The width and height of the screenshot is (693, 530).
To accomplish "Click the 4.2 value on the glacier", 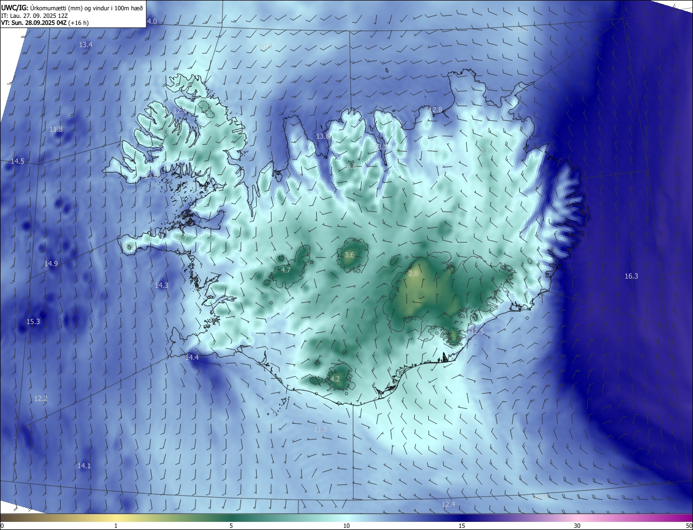I will [x=335, y=379].
